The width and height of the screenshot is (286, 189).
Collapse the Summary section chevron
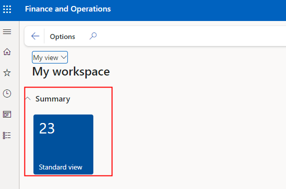[x=28, y=98]
